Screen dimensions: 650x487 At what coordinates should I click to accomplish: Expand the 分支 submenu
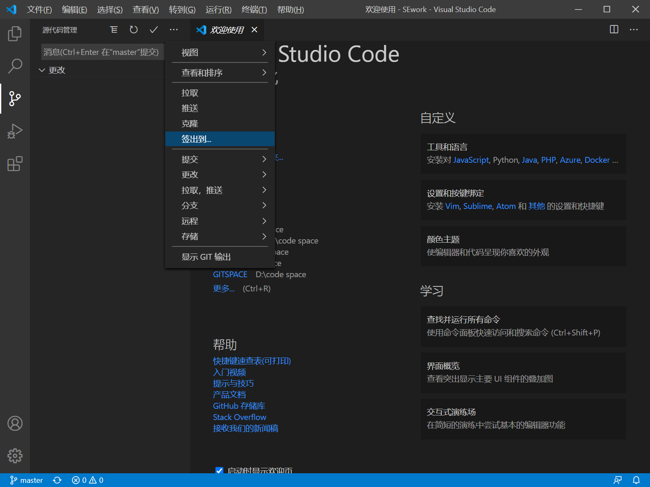coord(220,205)
